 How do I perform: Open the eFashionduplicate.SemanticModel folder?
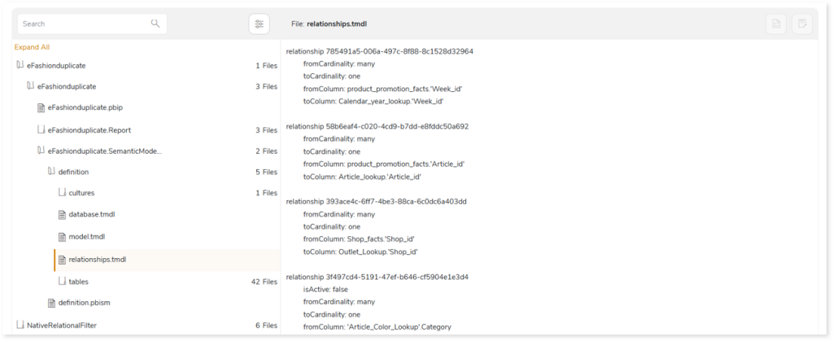[105, 151]
